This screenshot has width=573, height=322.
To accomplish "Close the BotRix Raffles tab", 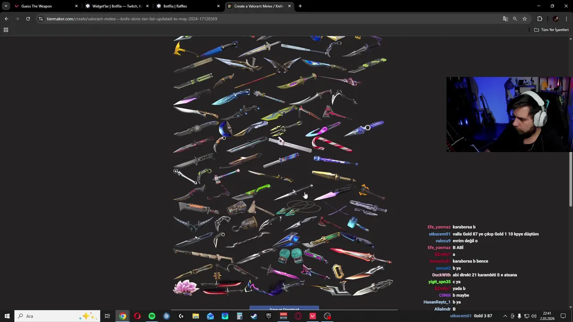I will point(218,6).
